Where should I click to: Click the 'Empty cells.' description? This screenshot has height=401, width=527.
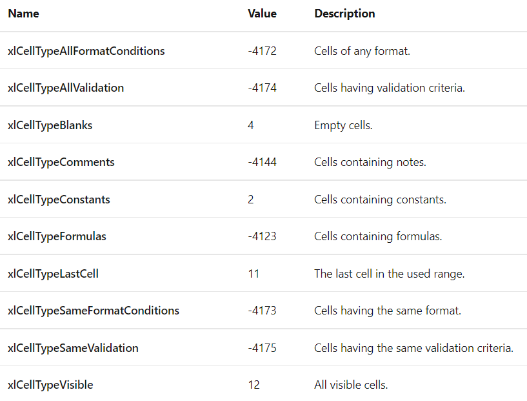pyautogui.click(x=343, y=125)
